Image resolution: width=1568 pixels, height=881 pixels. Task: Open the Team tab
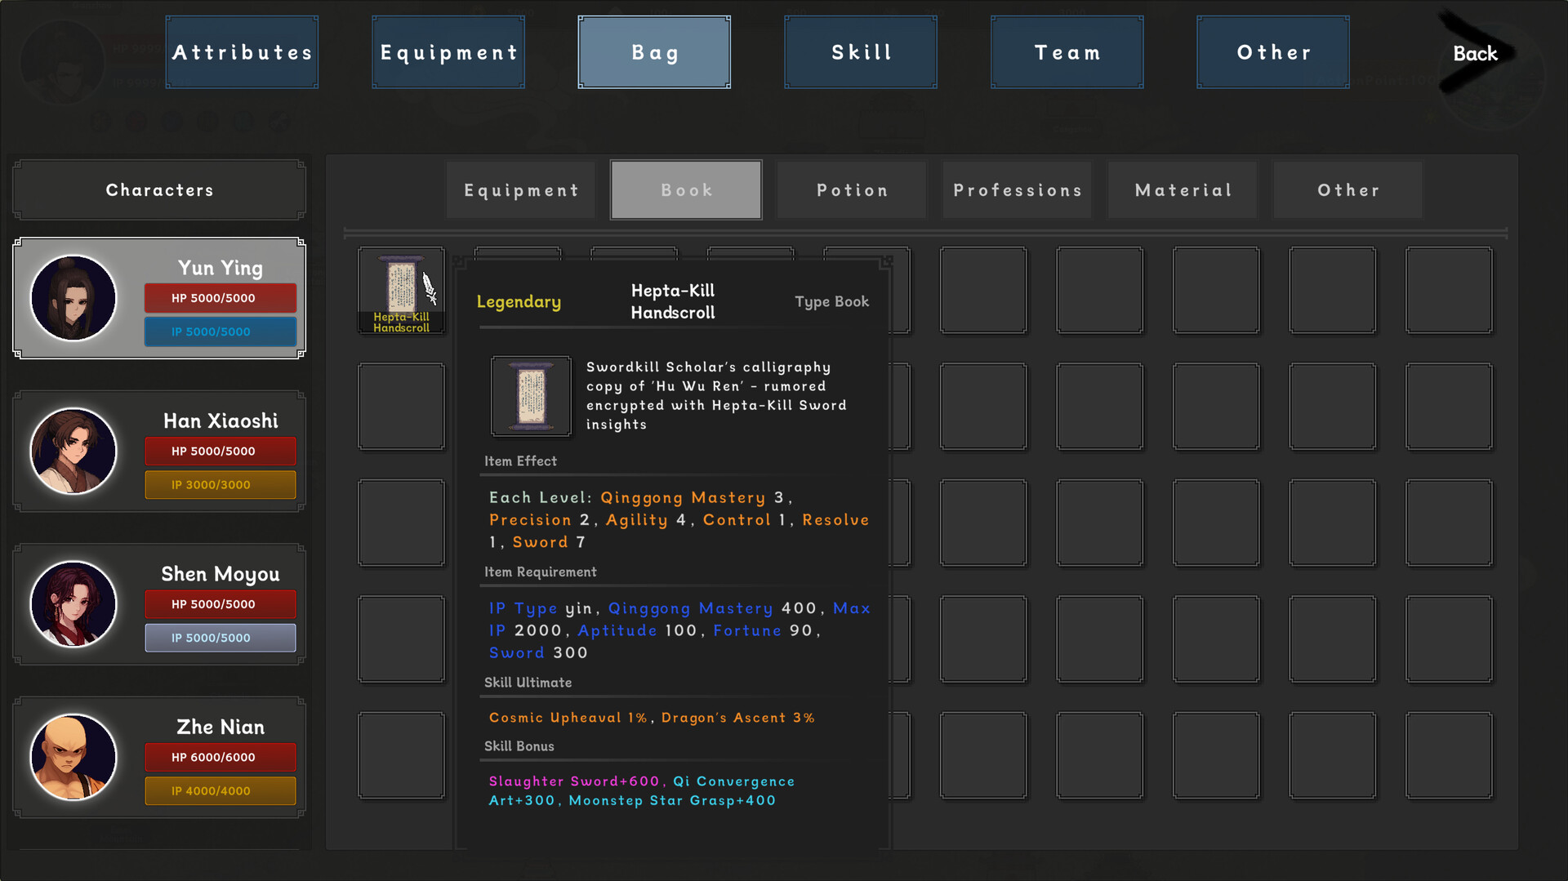(1067, 52)
